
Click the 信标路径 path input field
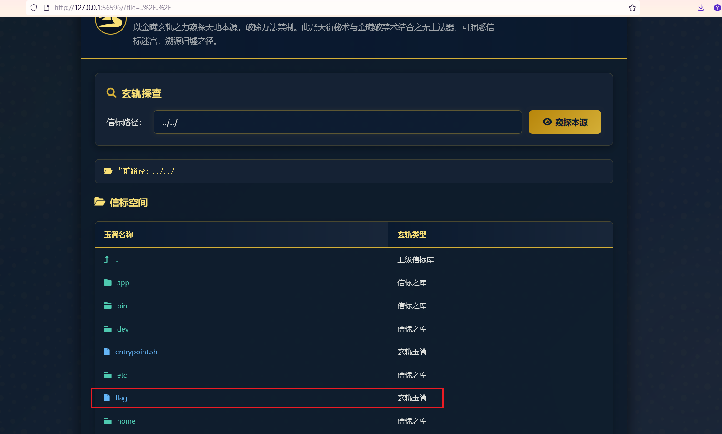(337, 122)
